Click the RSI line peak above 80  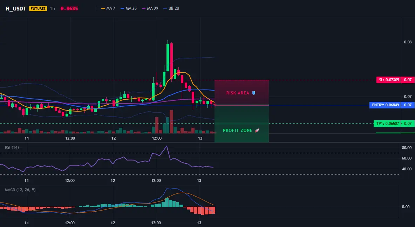pyautogui.click(x=166, y=146)
